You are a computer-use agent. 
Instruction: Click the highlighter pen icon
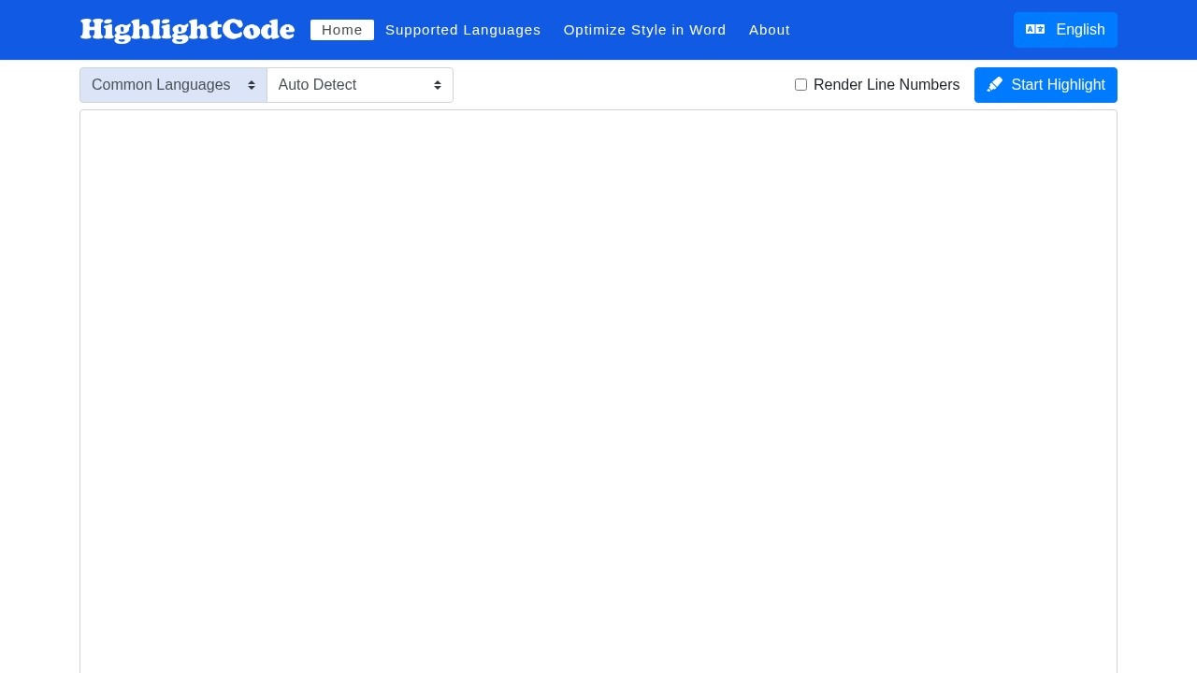click(x=995, y=85)
